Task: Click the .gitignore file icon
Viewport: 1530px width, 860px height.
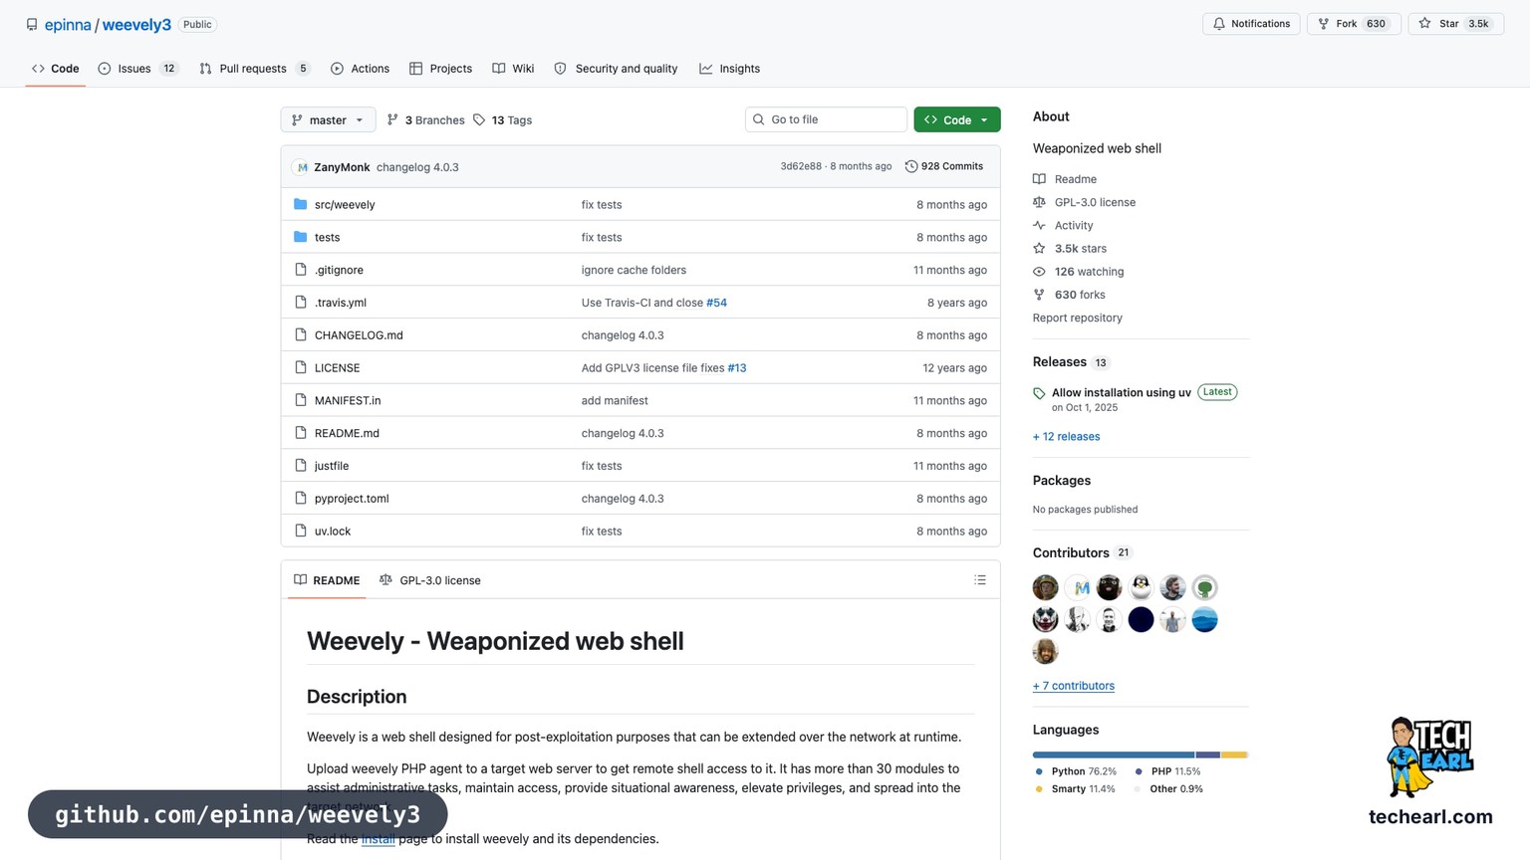Action: tap(300, 270)
